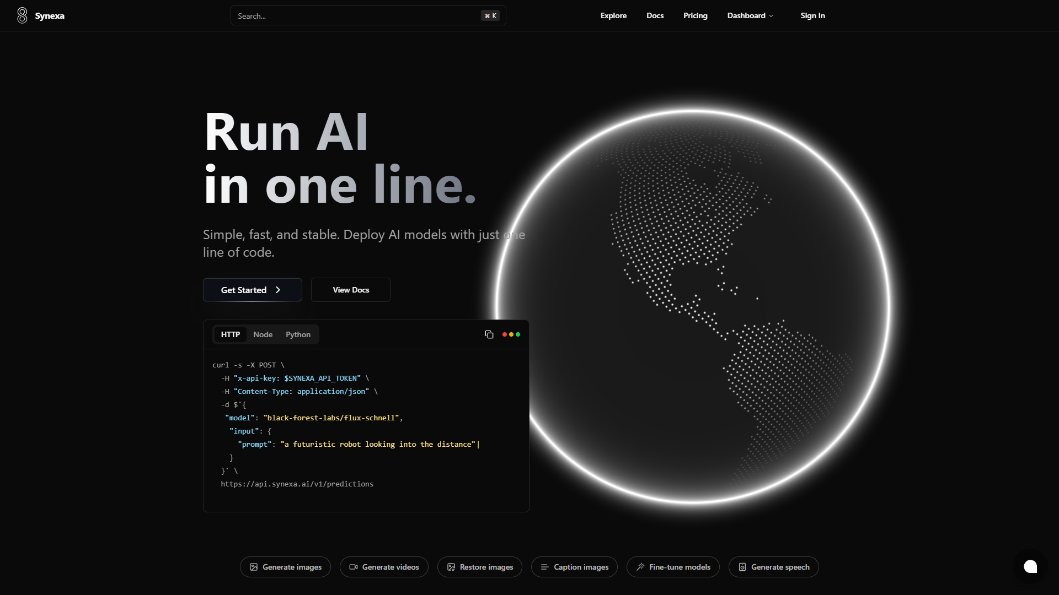This screenshot has width=1059, height=595.
Task: Click the video camera icon in Generate videos
Action: pos(354,567)
